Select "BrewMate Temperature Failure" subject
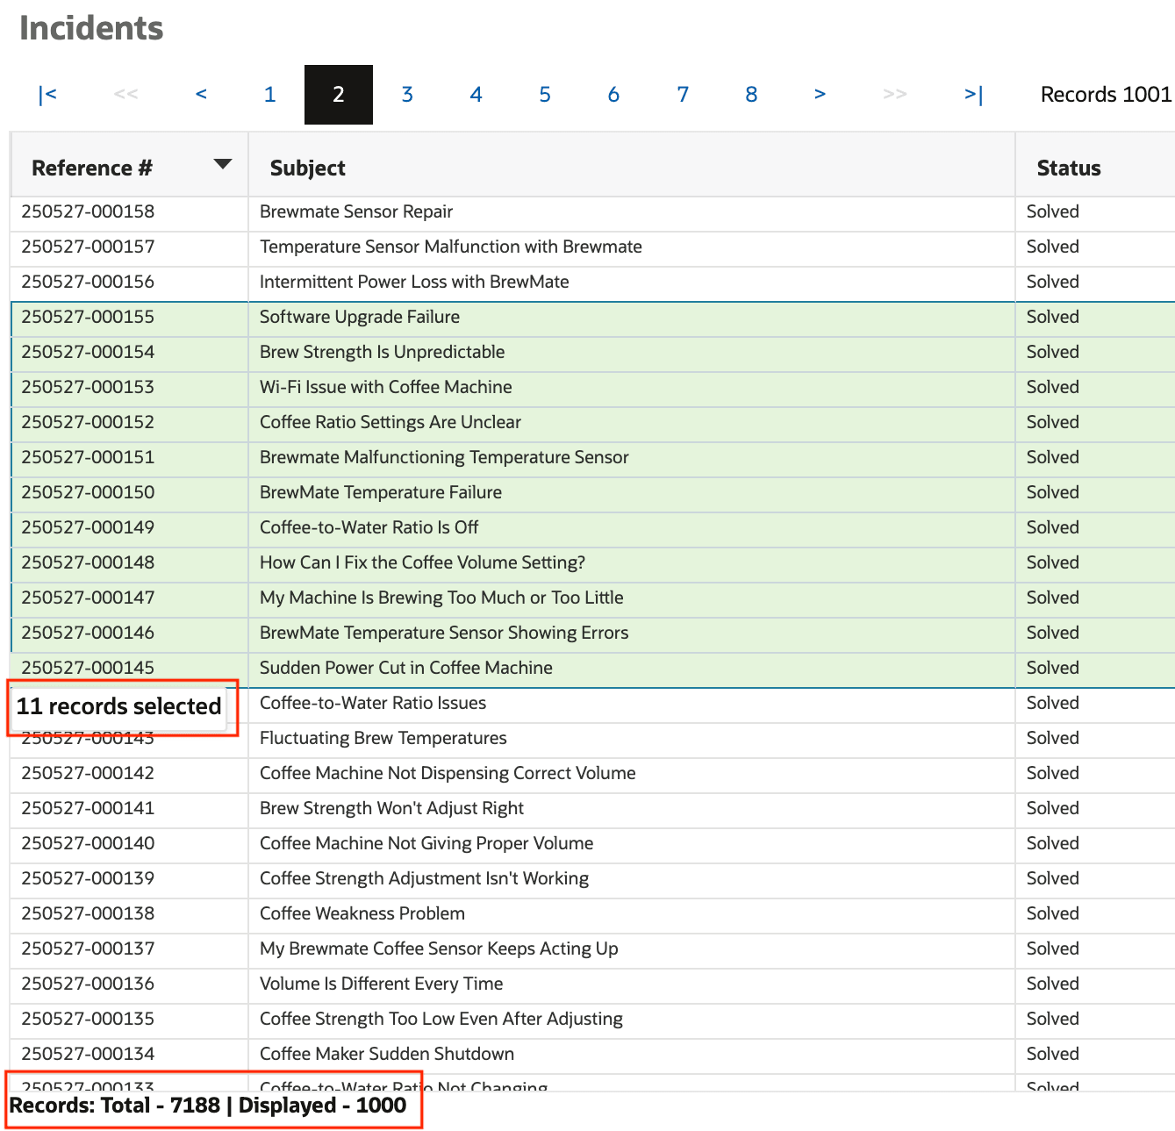This screenshot has height=1131, width=1175. pos(381,492)
